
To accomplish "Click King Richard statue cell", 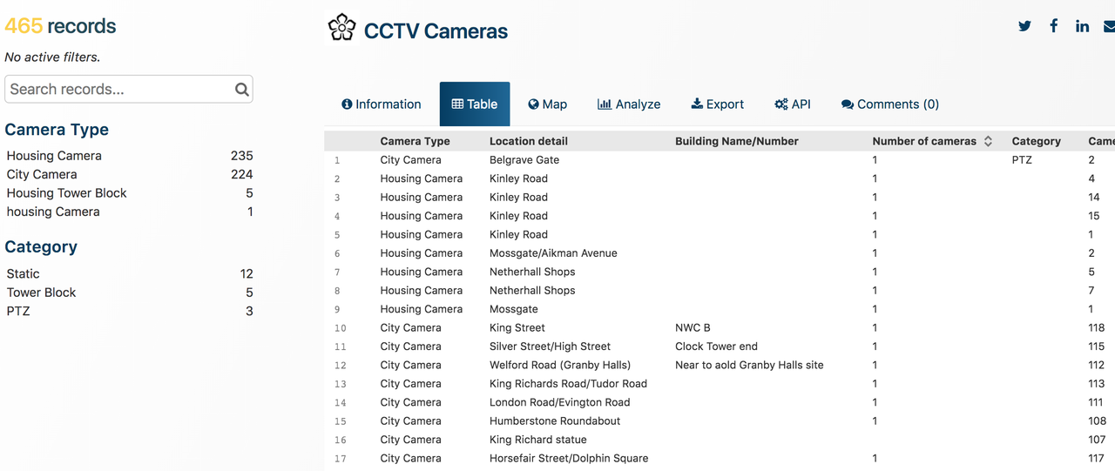I will (x=538, y=440).
